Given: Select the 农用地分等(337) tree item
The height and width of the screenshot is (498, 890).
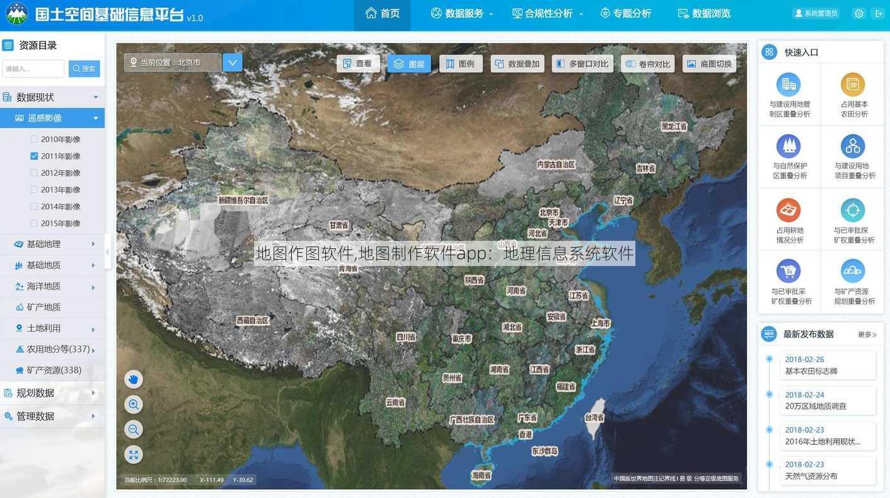Looking at the screenshot, I should point(52,349).
